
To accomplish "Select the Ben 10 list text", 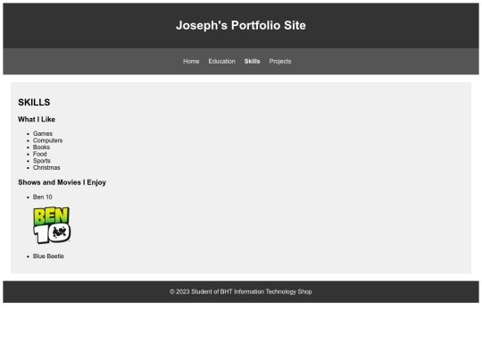I will pos(43,197).
